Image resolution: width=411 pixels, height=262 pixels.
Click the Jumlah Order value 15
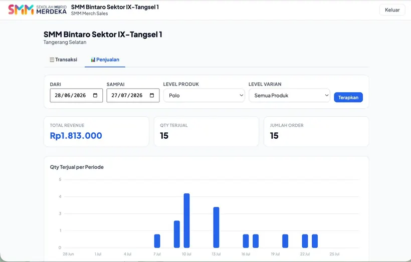pyautogui.click(x=274, y=136)
